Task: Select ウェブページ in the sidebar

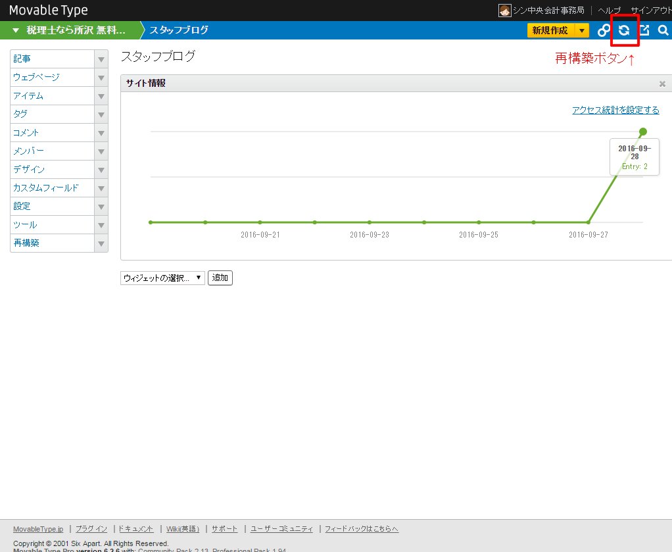Action: tap(36, 78)
